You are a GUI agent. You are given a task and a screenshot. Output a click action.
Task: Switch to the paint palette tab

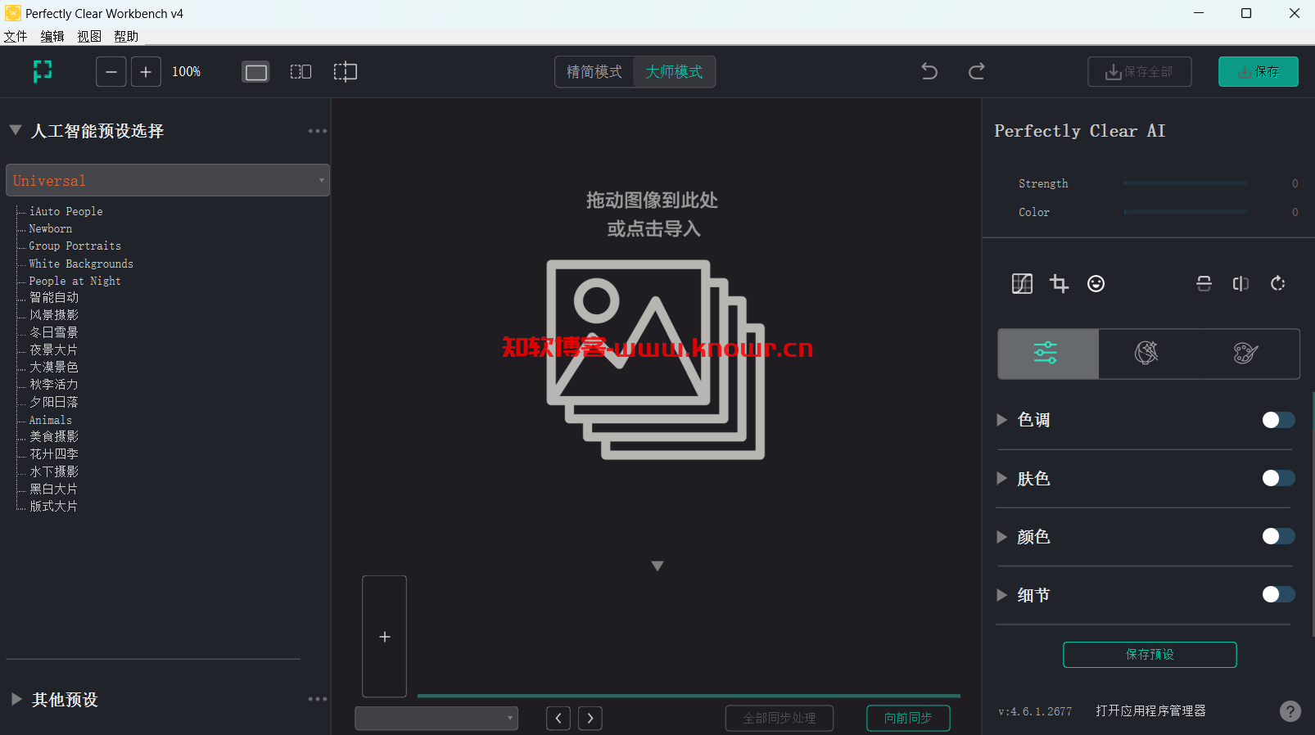coord(1246,354)
